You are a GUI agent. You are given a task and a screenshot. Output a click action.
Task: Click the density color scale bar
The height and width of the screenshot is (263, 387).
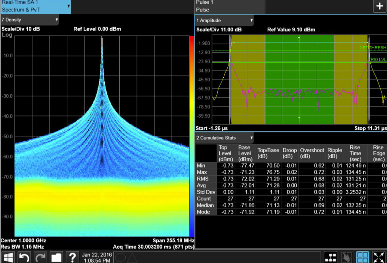tap(192, 136)
